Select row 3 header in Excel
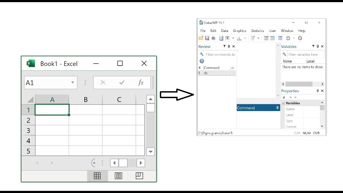This screenshot has height=193, width=343. (28, 131)
